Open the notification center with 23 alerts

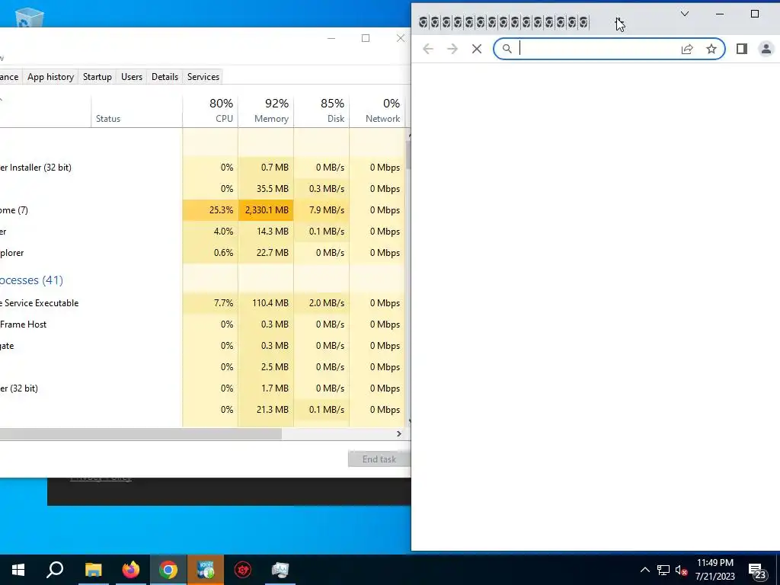tap(757, 571)
